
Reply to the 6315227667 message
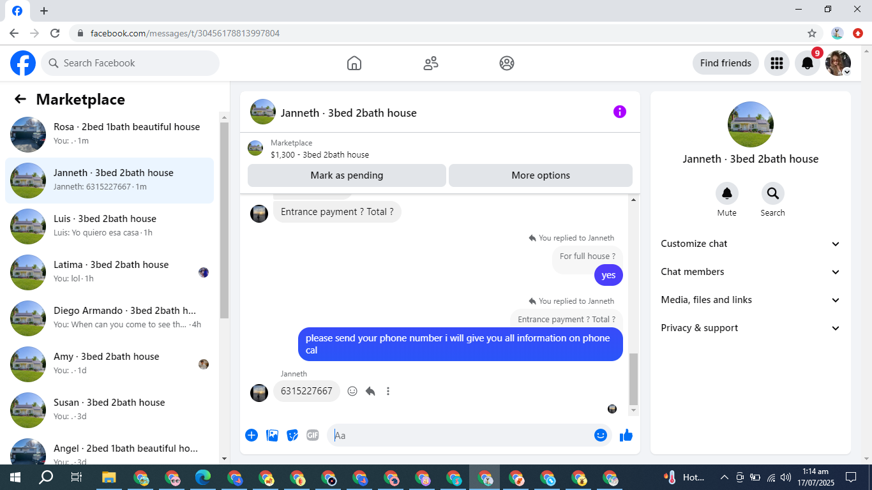tap(370, 391)
